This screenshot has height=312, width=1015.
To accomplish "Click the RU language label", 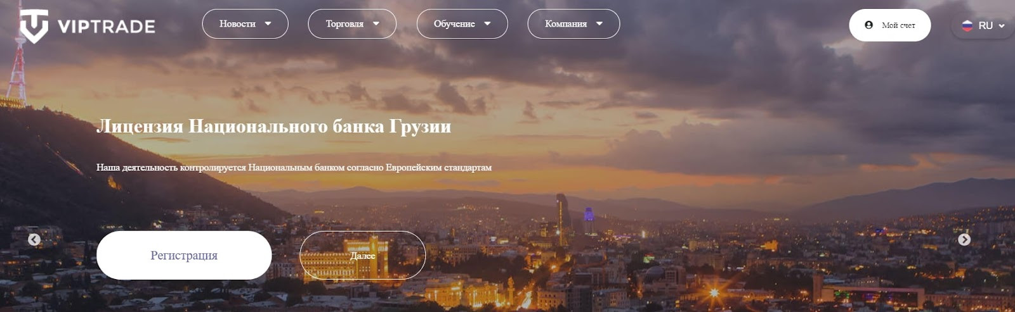I will (985, 26).
